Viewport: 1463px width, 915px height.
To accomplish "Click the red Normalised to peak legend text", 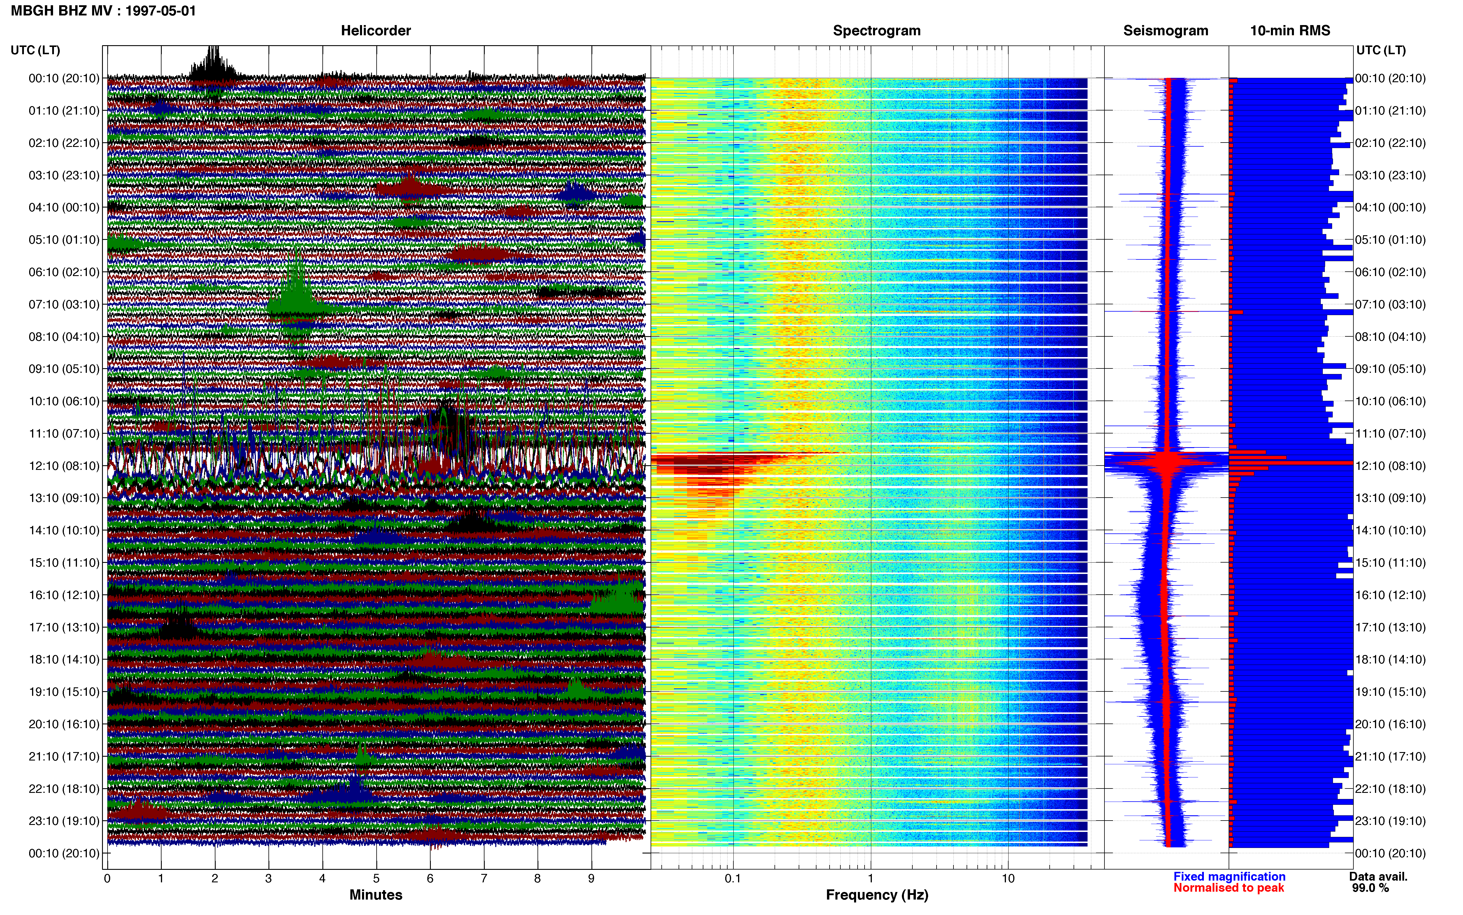I will pyautogui.click(x=1228, y=888).
